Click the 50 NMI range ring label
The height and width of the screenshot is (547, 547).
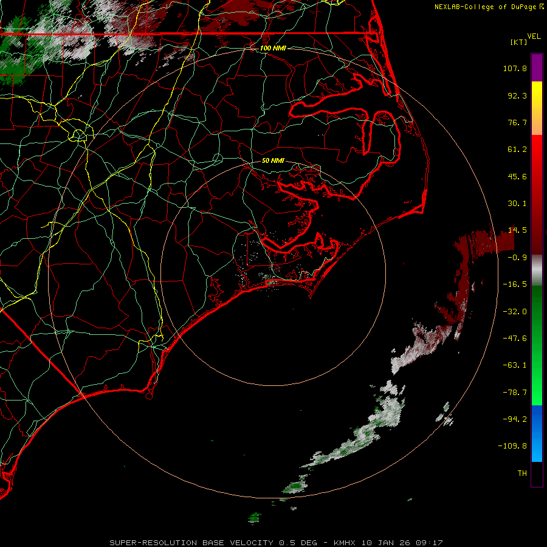tap(273, 160)
